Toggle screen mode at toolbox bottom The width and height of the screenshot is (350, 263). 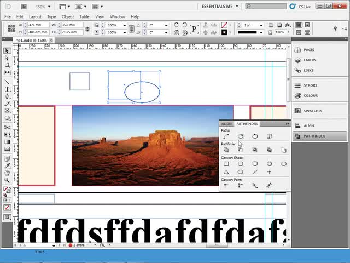7,217
